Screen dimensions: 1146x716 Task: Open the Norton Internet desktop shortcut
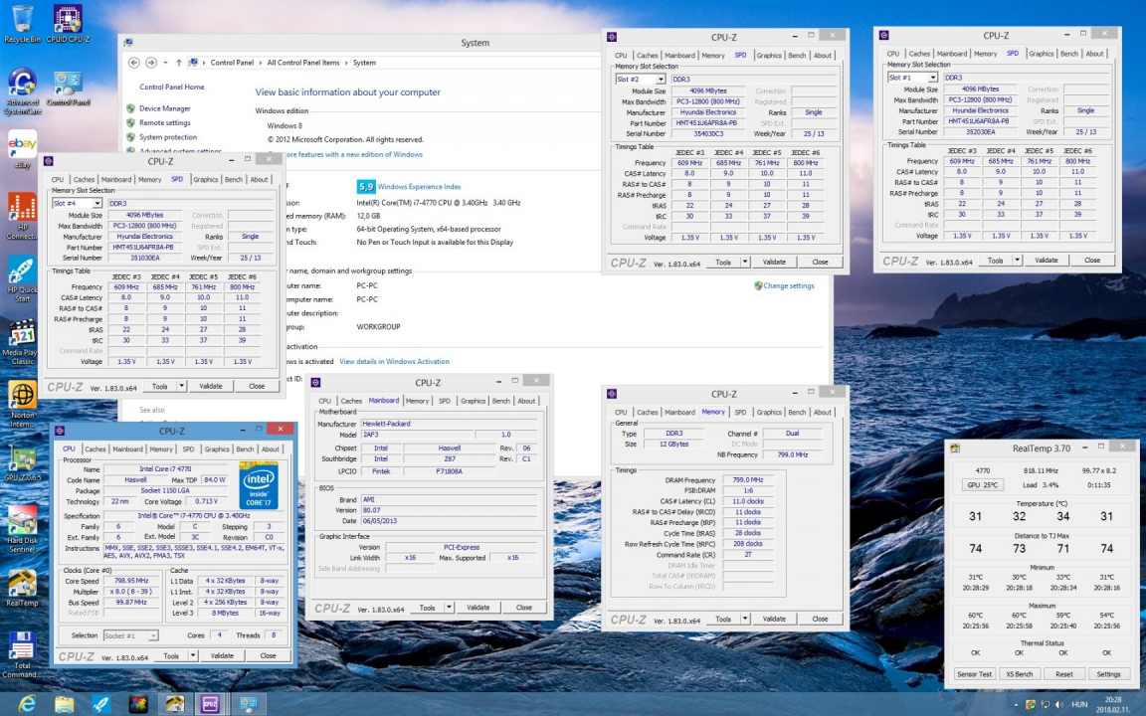(22, 405)
